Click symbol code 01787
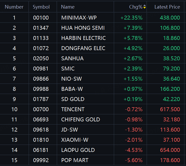The width and height of the screenshot is (186, 166). (x=41, y=99)
